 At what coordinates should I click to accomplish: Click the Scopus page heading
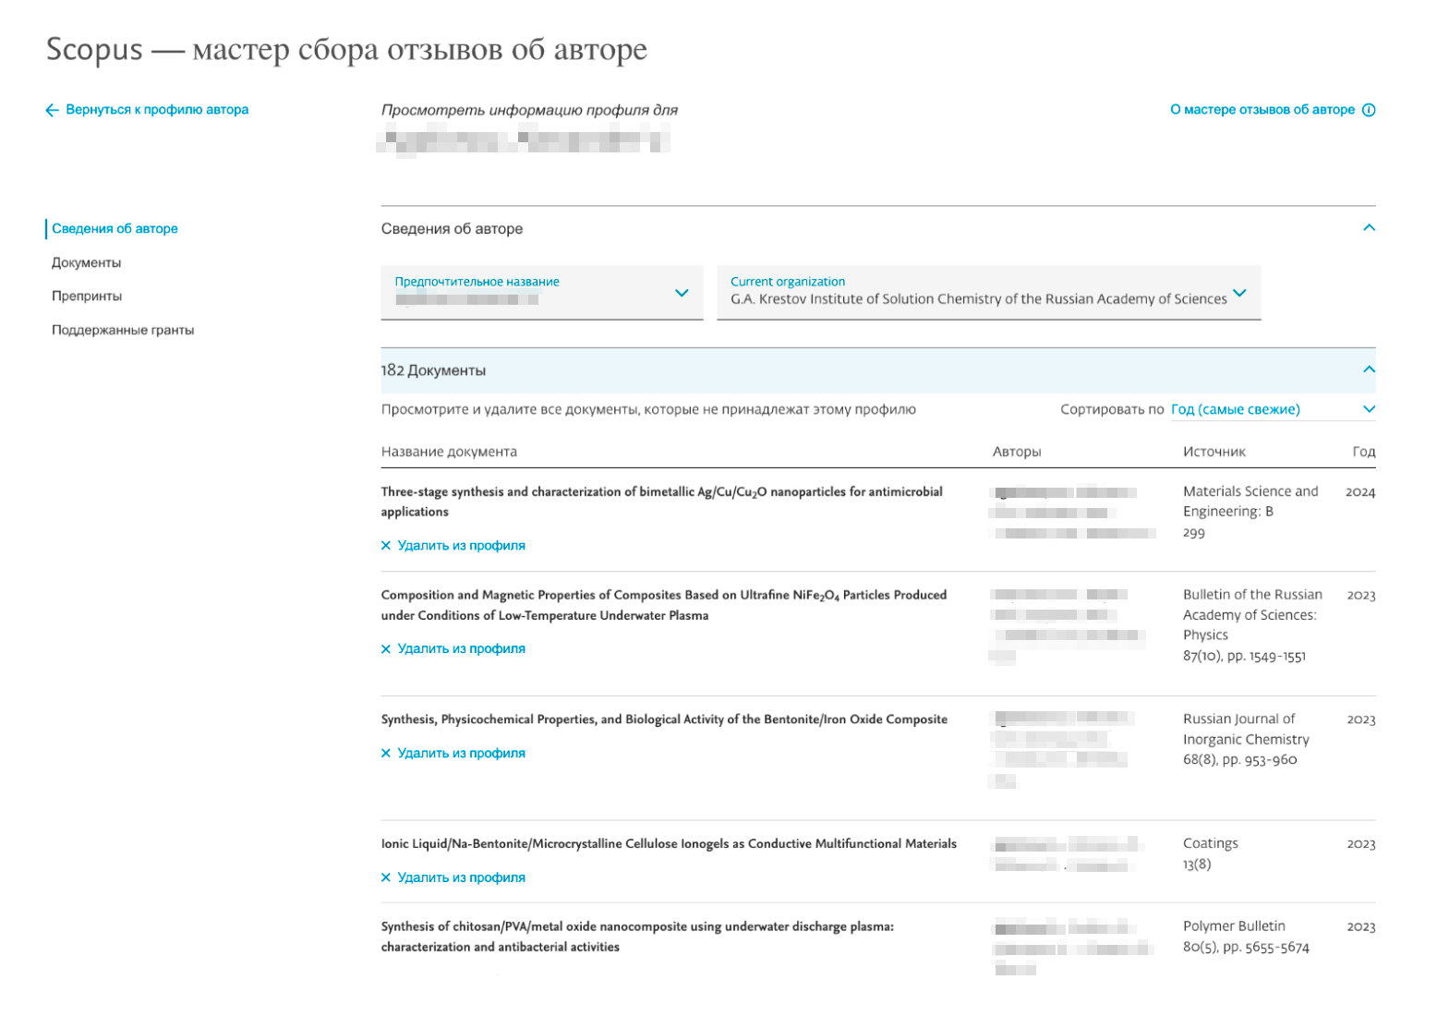pos(346,49)
